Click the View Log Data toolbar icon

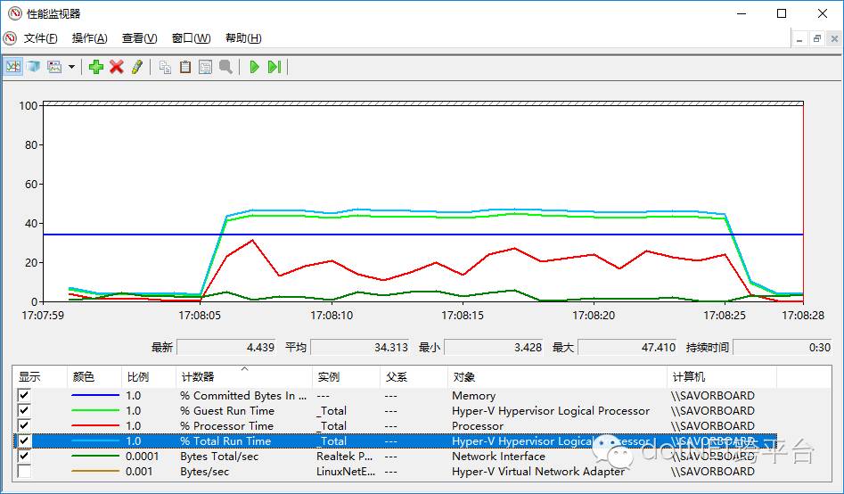click(x=34, y=67)
